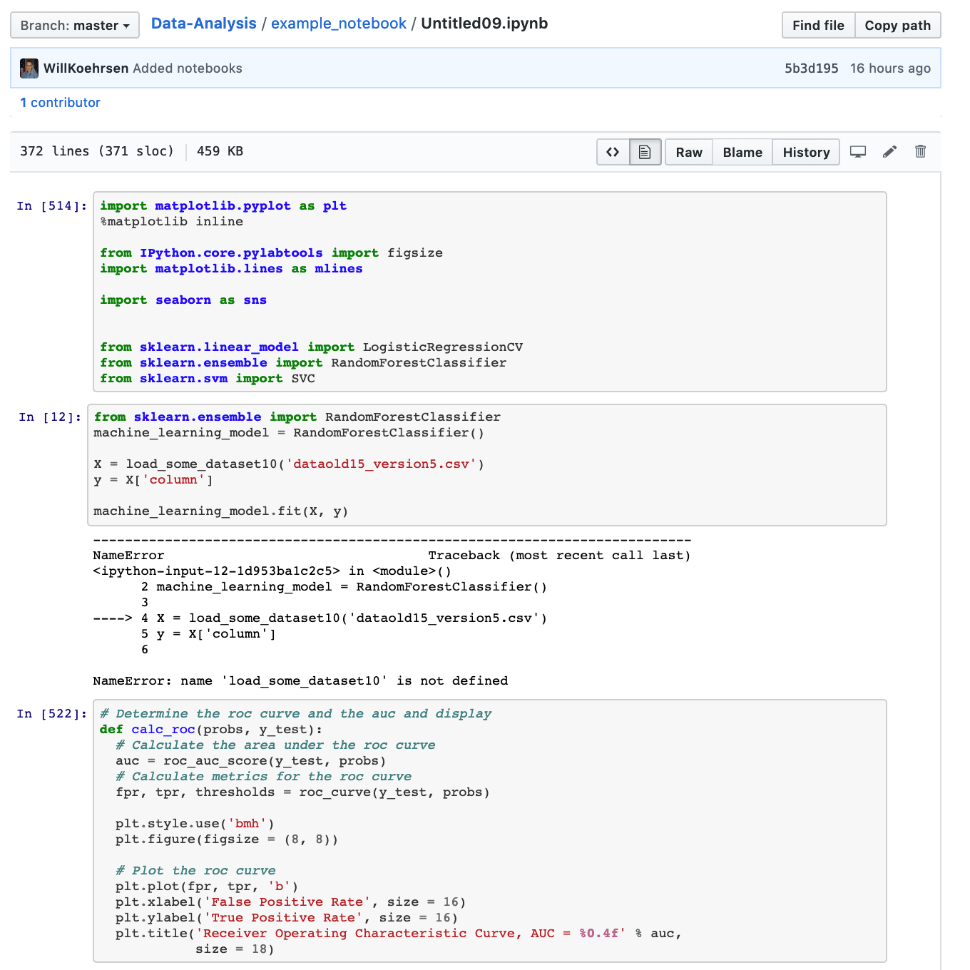Go to Data-Analysis repository root
Screen dimensions: 970x970
click(x=203, y=24)
